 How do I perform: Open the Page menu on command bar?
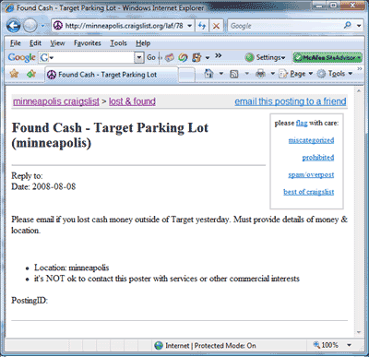click(296, 74)
